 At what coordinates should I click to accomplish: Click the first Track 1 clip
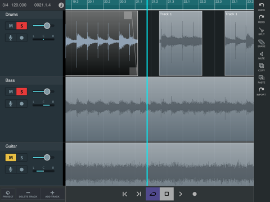tap(181, 43)
